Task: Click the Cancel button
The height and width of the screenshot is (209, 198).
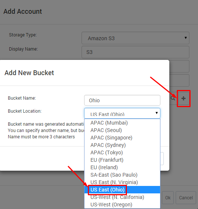Action: click(186, 198)
